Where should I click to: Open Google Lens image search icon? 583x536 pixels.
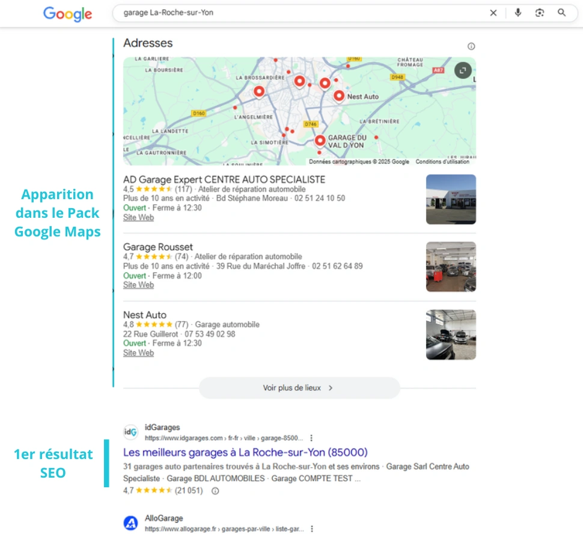point(540,13)
